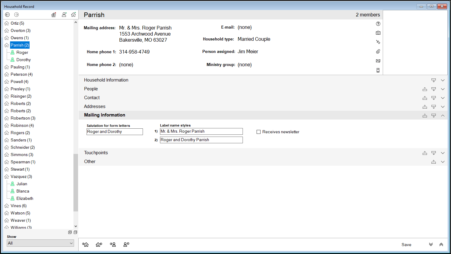The image size is (451, 254).
Task: Click the pushpin icon
Action: click(x=378, y=42)
